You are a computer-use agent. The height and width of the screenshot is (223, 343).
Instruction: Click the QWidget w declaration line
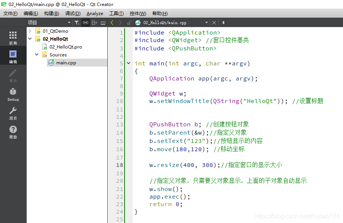(168, 94)
